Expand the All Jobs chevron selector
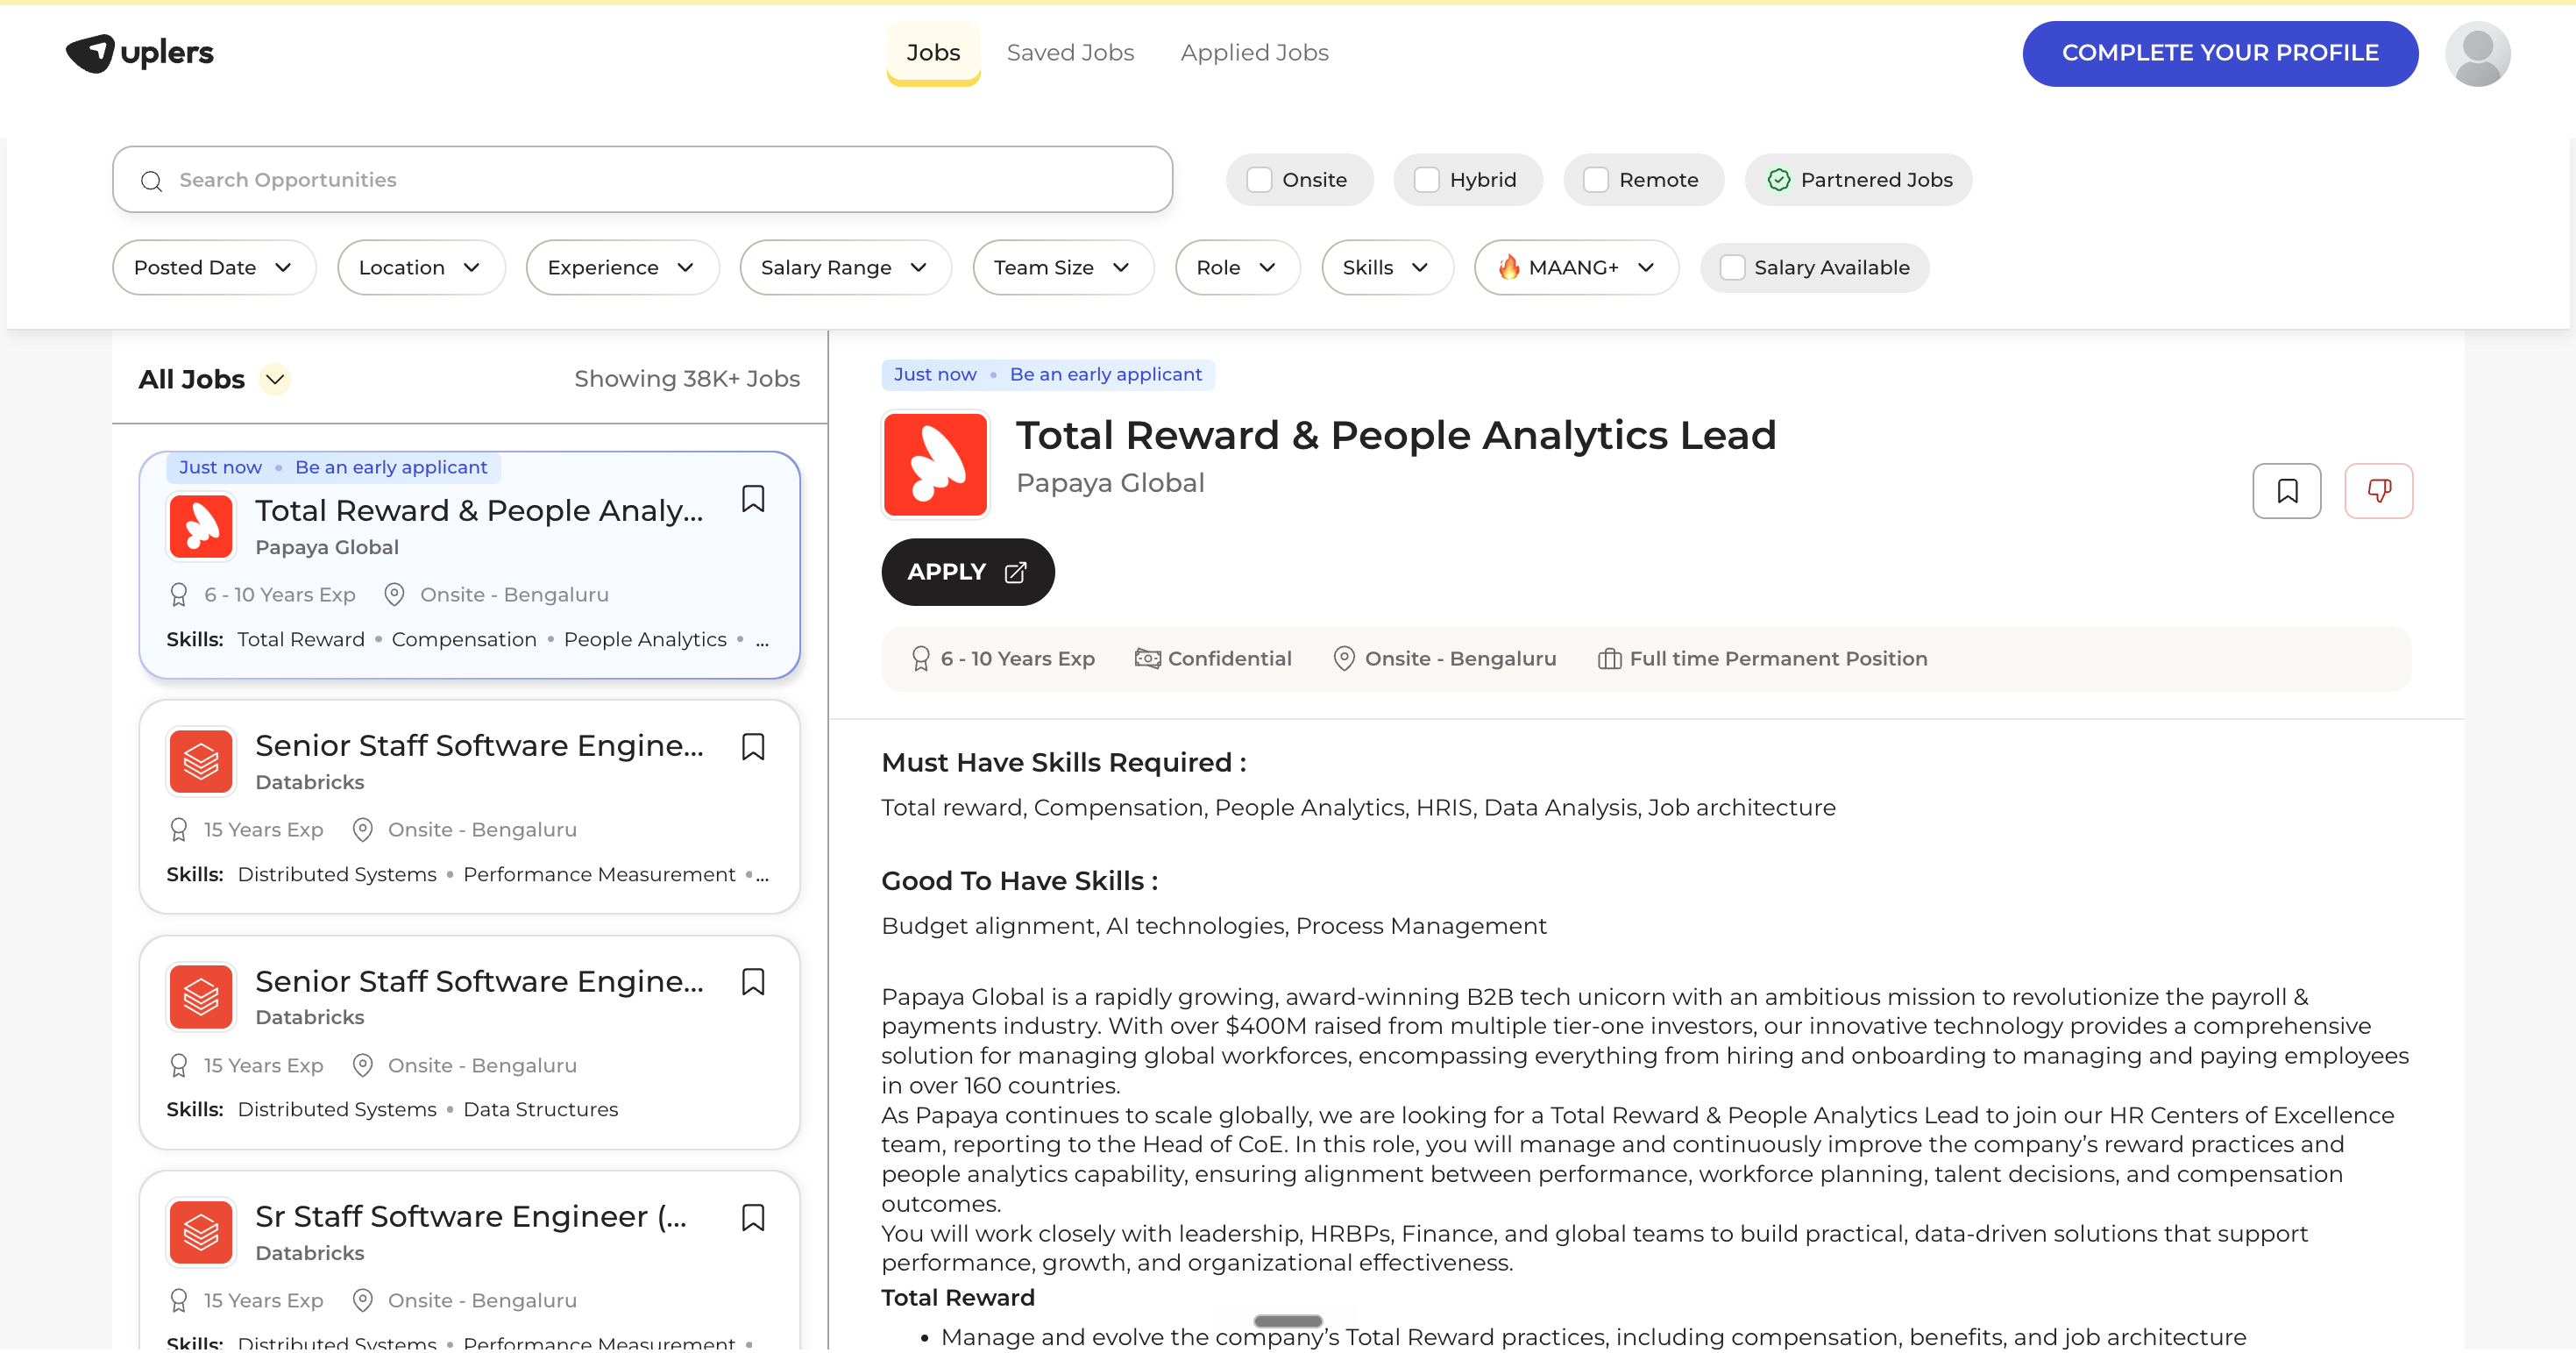 [x=275, y=380]
